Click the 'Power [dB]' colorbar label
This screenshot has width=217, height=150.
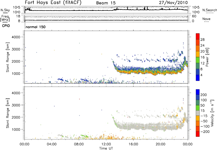pyautogui.click(x=207, y=57)
